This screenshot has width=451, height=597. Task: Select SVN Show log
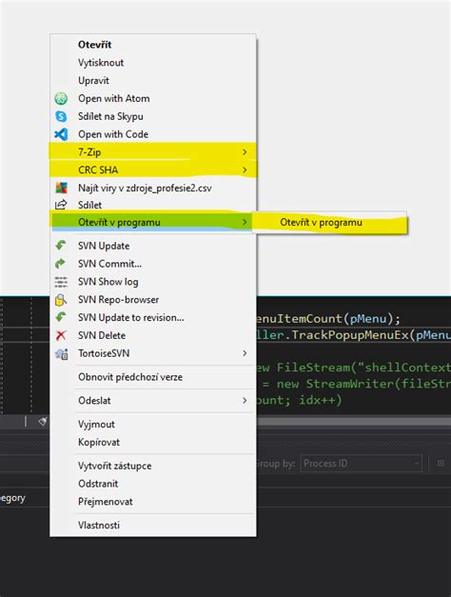click(x=152, y=282)
